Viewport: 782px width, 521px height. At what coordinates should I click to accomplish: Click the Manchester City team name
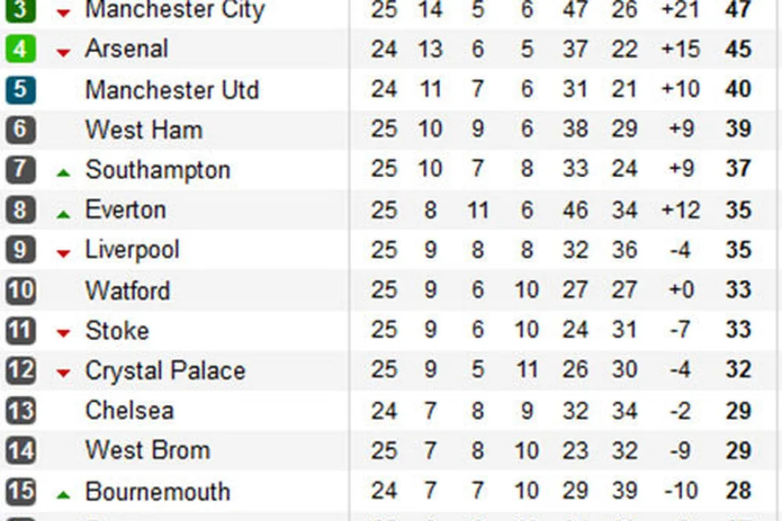tap(175, 10)
